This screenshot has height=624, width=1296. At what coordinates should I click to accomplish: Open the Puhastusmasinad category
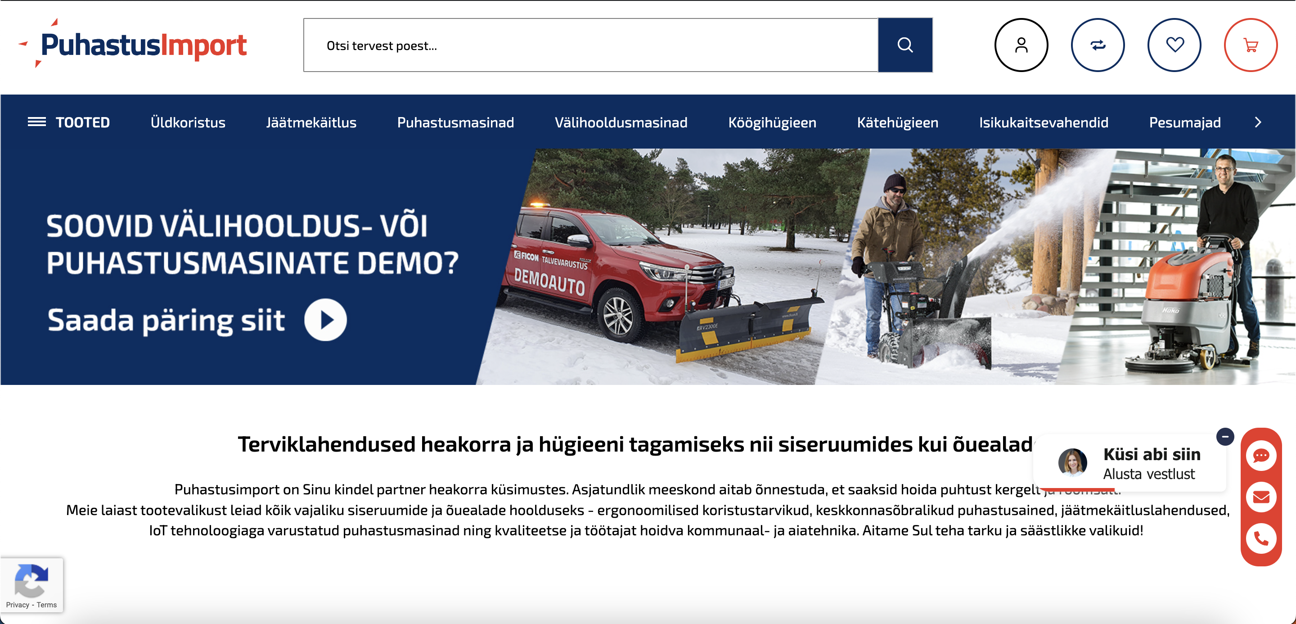click(455, 122)
